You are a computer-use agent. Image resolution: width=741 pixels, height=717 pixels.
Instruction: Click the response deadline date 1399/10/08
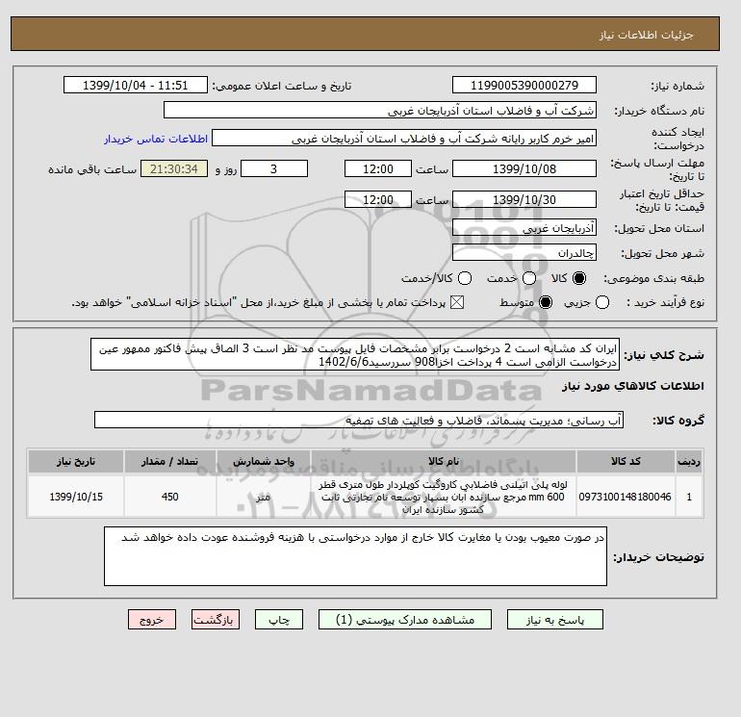point(524,168)
